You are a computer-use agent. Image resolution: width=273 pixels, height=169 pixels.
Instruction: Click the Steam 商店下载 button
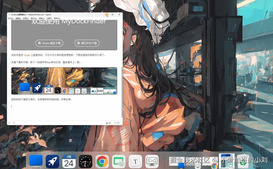click(x=49, y=43)
